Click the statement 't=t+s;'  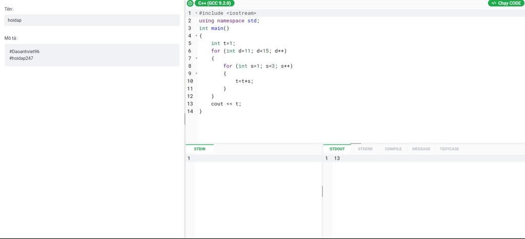[245, 81]
